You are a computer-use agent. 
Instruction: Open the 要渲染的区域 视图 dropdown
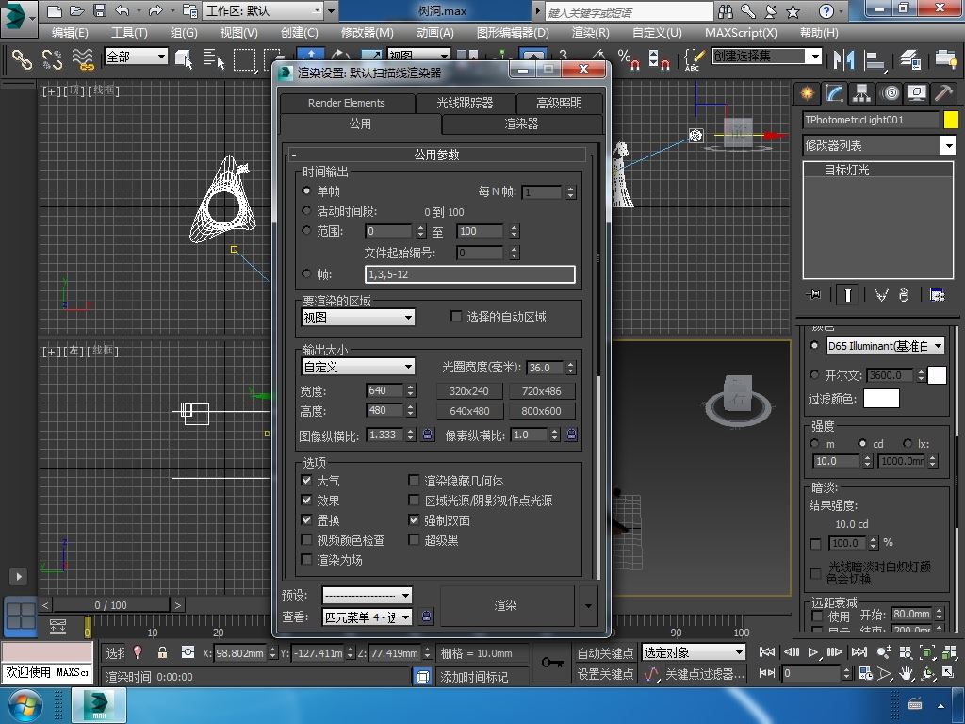(x=358, y=318)
